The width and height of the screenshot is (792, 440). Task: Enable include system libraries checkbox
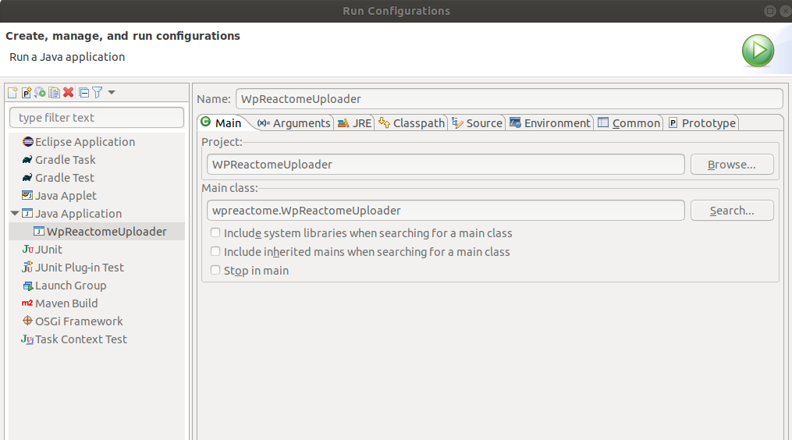coord(215,232)
